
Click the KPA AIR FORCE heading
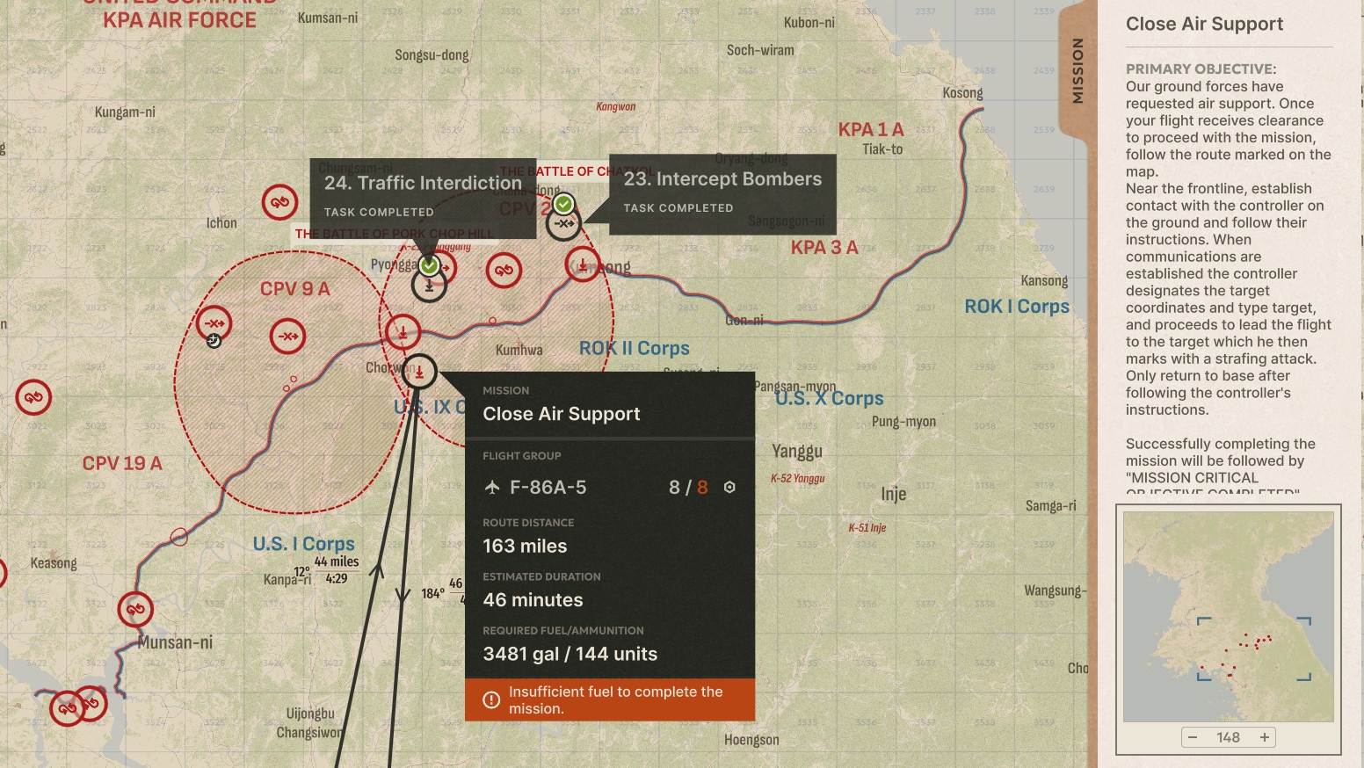coord(180,20)
